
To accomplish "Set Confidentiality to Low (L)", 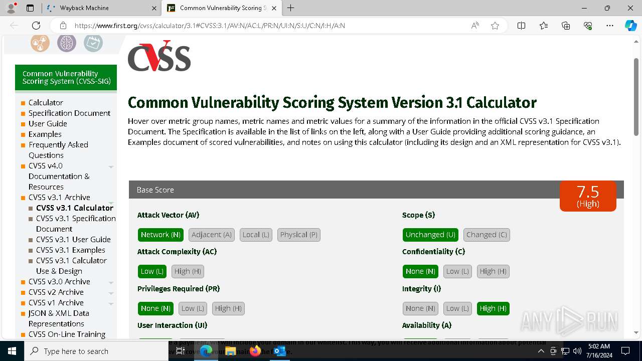I will click(457, 271).
